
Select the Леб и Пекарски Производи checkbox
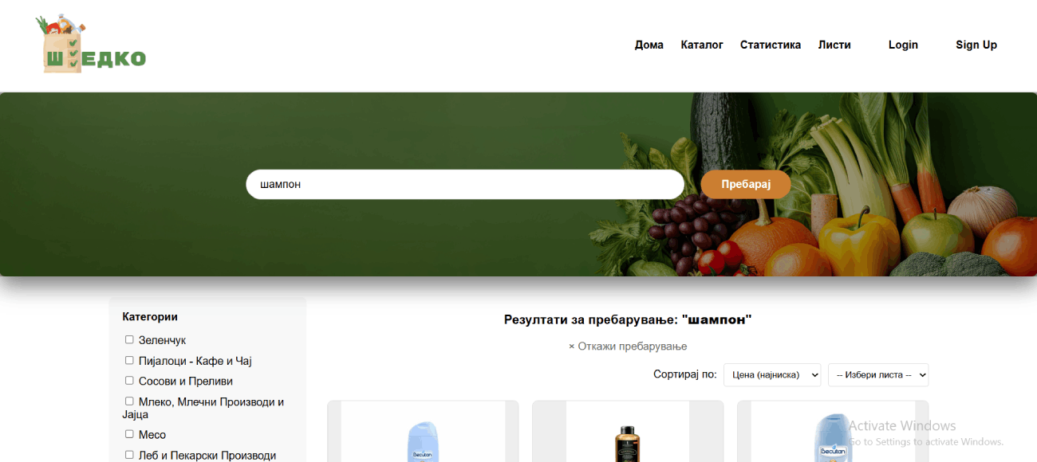coord(129,455)
